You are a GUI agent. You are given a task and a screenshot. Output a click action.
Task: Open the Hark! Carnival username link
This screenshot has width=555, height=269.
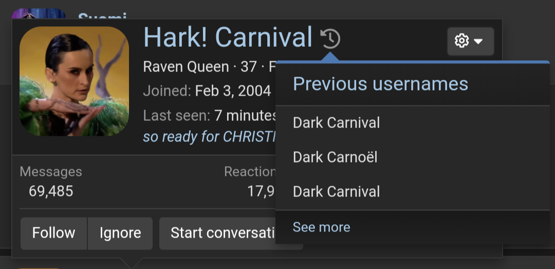pos(228,37)
